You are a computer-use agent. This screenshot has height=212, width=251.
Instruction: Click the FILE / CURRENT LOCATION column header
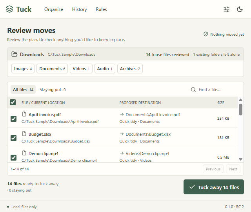point(43,102)
